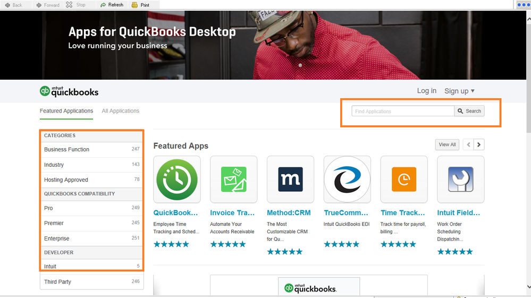
Task: Open the Intuit Field... app title link
Action: point(459,213)
